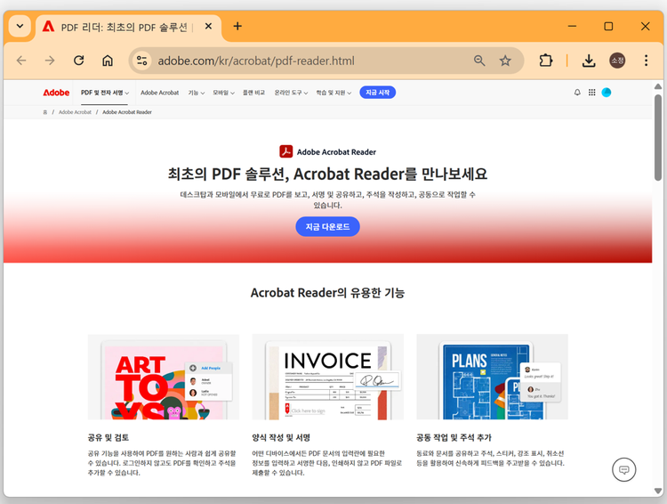
Task: Click the Adobe Acrobat Reader breadcrumb text
Action: (x=127, y=112)
